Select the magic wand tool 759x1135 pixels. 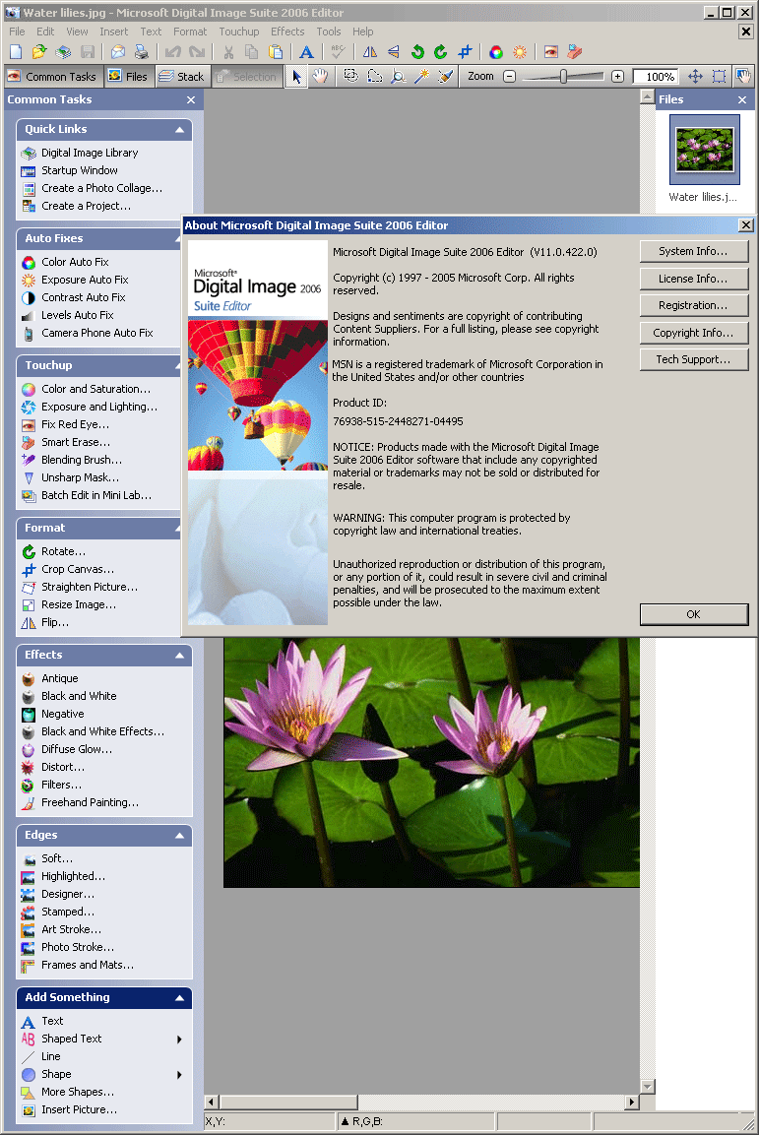click(421, 77)
